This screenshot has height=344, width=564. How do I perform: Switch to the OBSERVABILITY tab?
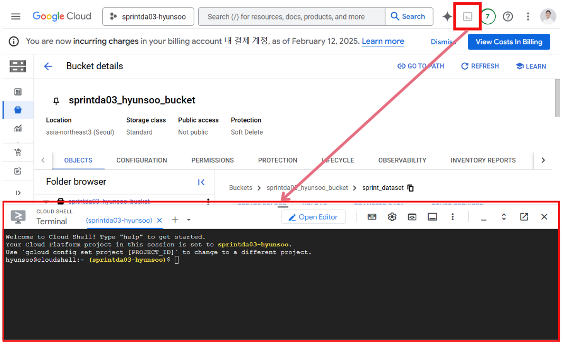(402, 160)
